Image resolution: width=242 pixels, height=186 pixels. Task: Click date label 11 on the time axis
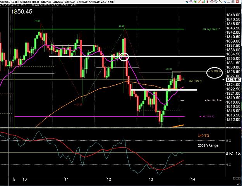(67, 179)
